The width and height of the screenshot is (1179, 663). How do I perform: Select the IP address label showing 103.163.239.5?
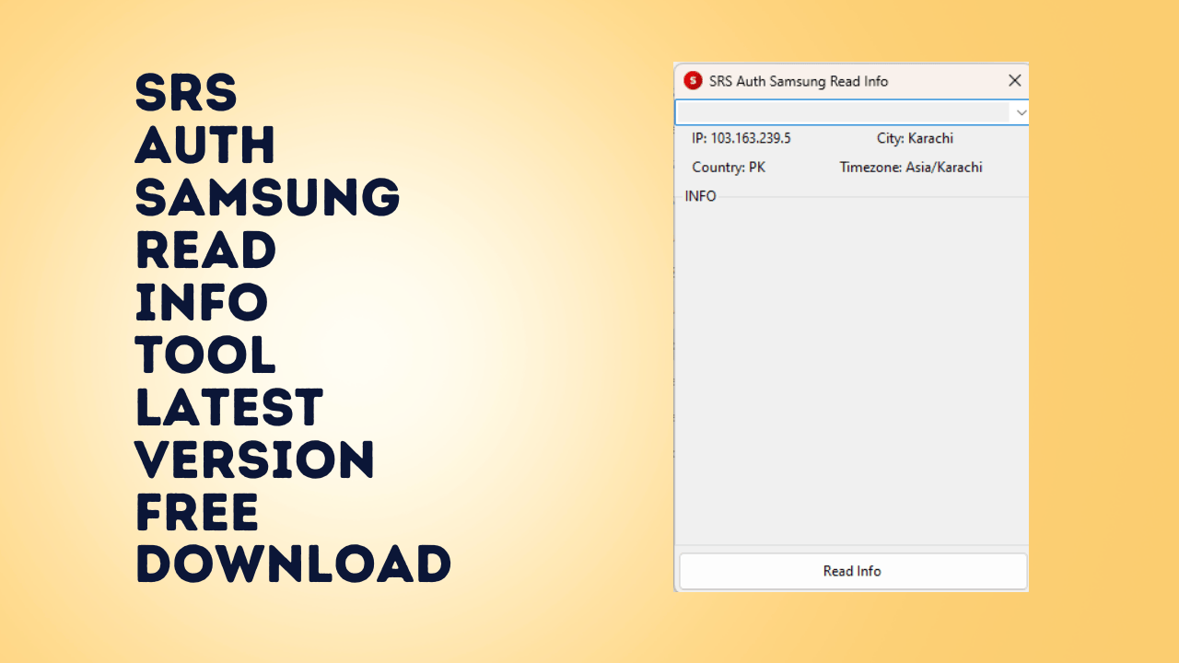click(741, 137)
